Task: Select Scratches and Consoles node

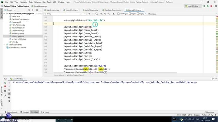Action: click(17, 47)
